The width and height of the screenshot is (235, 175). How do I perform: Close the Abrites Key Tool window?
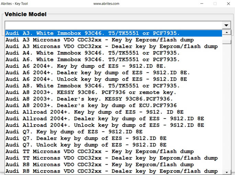click(228, 3)
